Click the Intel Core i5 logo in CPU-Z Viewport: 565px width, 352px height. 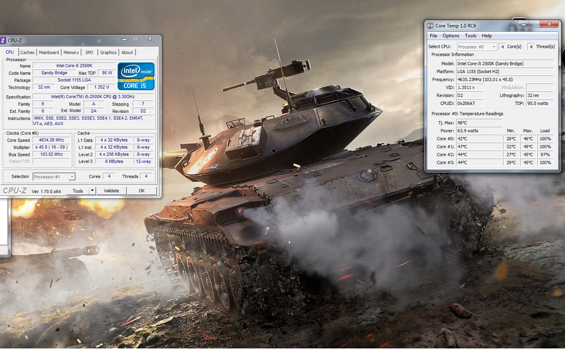pos(136,76)
